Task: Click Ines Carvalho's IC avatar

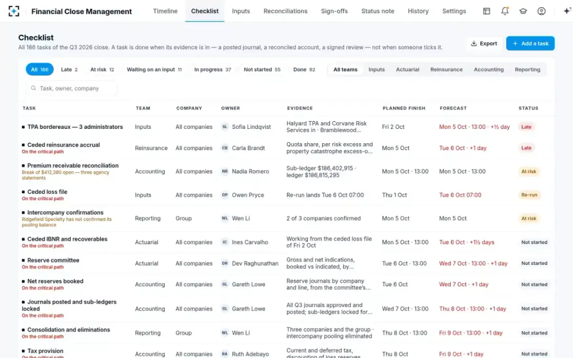Action: [224, 242]
